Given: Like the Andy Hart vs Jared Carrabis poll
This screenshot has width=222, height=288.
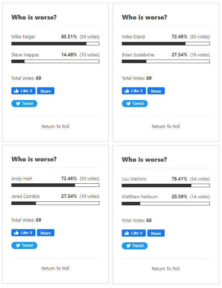Looking at the screenshot, I should (x=23, y=233).
